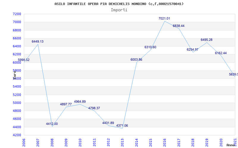
Task: Click the data label 6254.97
Action: click(192, 49)
